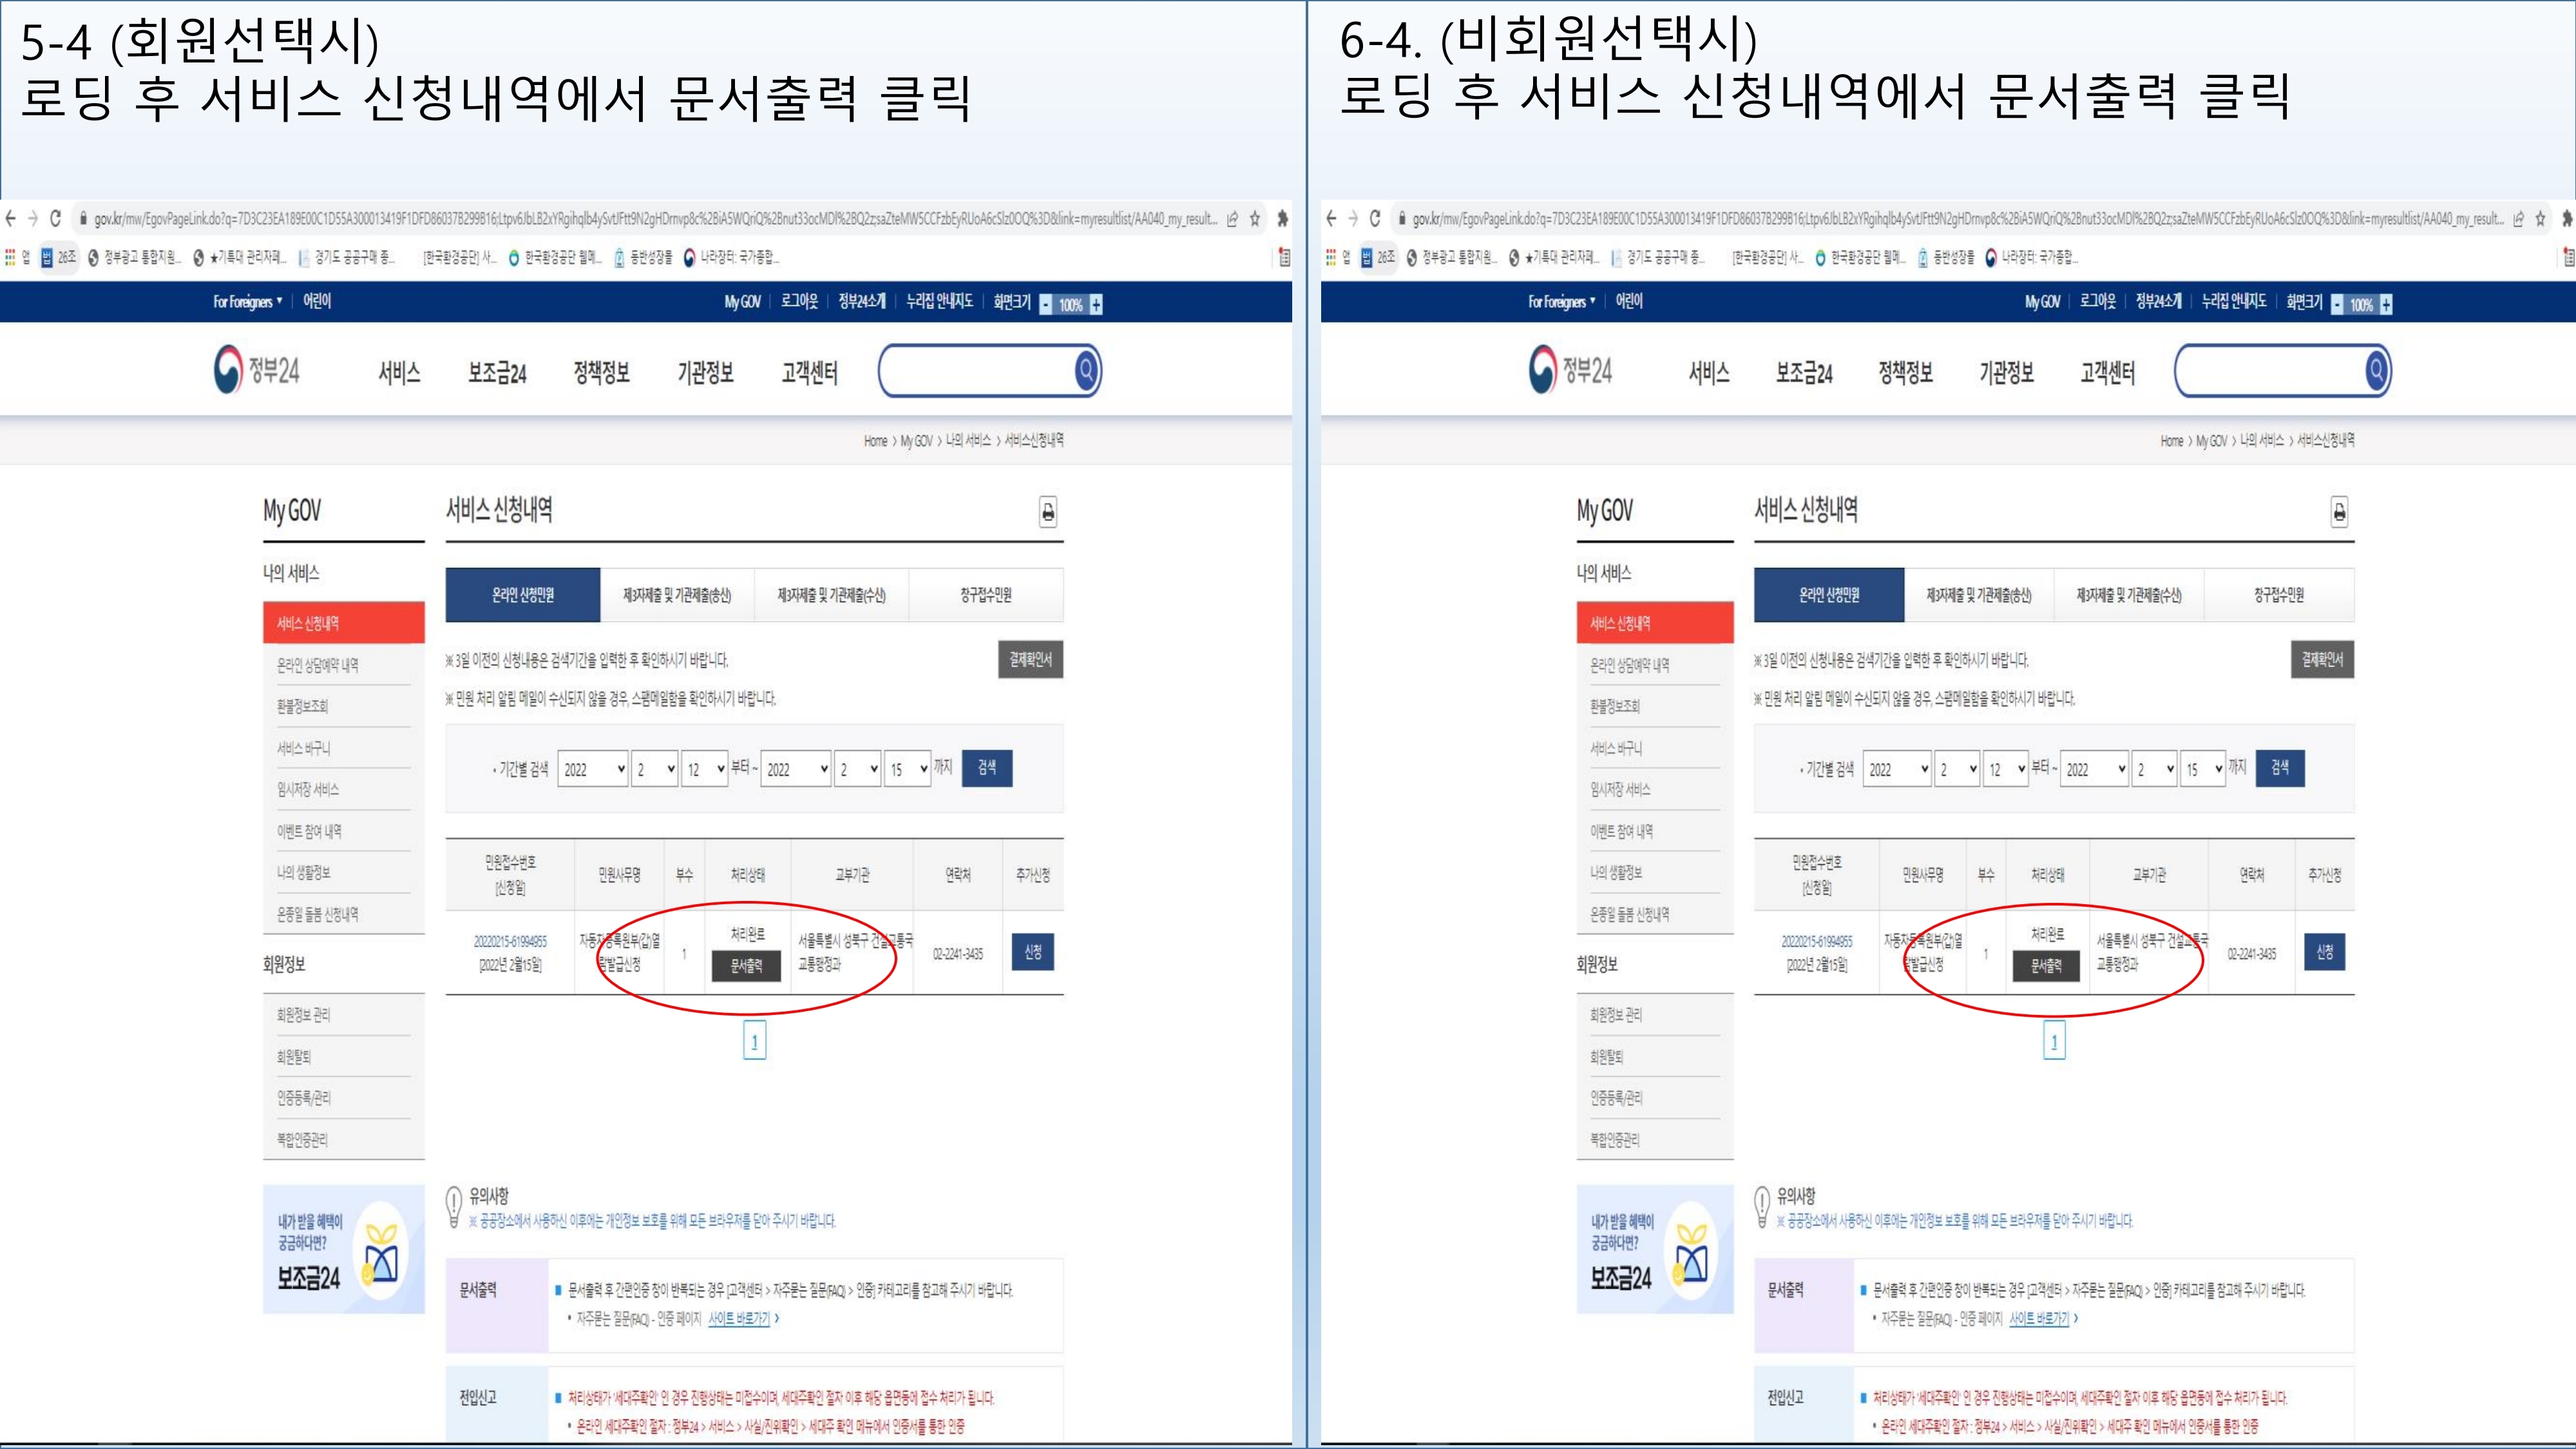Image resolution: width=2576 pixels, height=1449 pixels.
Task: Click the 정부24 logo in the 6-4 non-member screenshot
Action: (1570, 371)
